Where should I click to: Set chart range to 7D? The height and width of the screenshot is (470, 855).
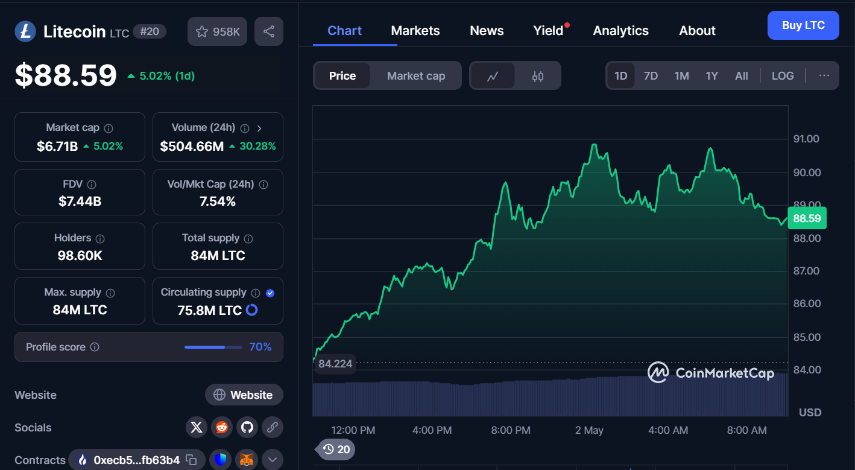pos(651,76)
